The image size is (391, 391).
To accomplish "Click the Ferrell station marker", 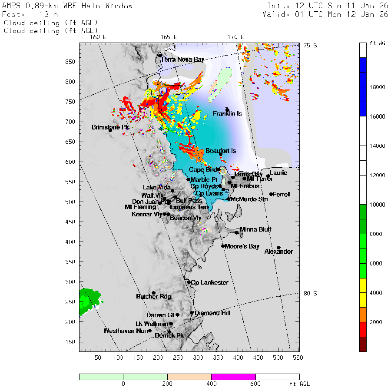I will coord(271,194).
